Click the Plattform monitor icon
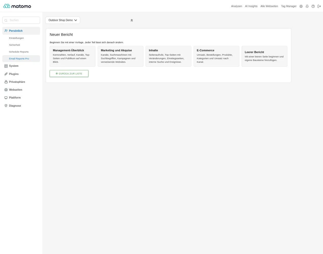The height and width of the screenshot is (254, 323). click(x=6, y=98)
